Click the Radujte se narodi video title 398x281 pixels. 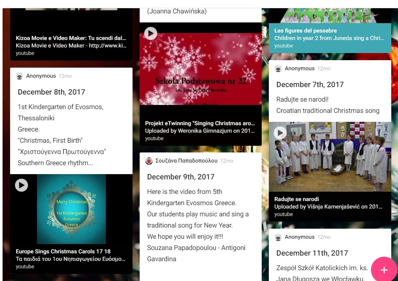[x=297, y=199]
